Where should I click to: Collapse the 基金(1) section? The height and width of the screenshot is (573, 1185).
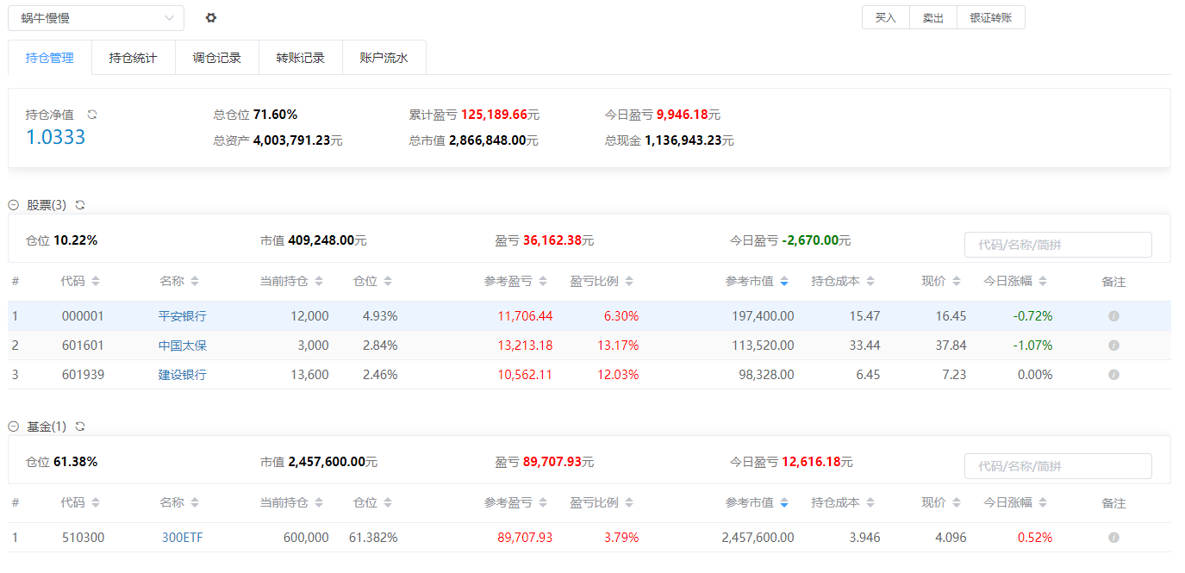tap(14, 427)
